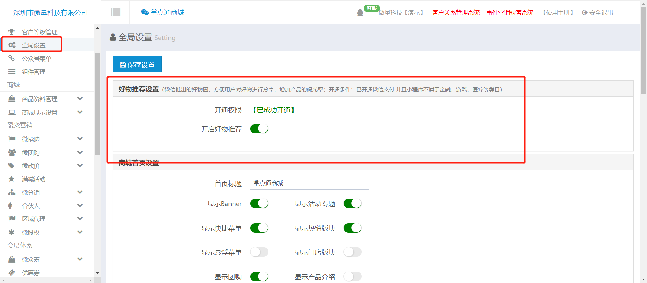Click the sitemap icon beside 微分销
Image resolution: width=647 pixels, height=283 pixels.
pos(12,192)
